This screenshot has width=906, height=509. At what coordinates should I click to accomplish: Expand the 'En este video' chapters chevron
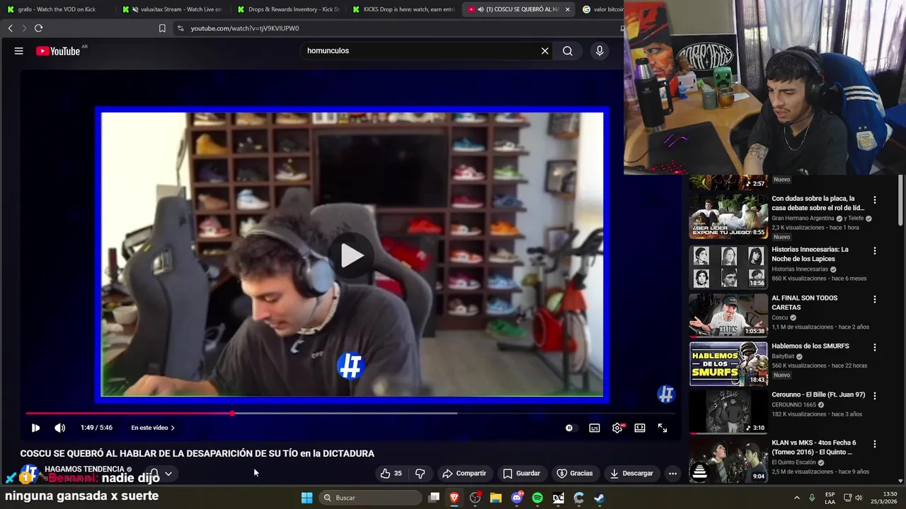click(x=173, y=428)
